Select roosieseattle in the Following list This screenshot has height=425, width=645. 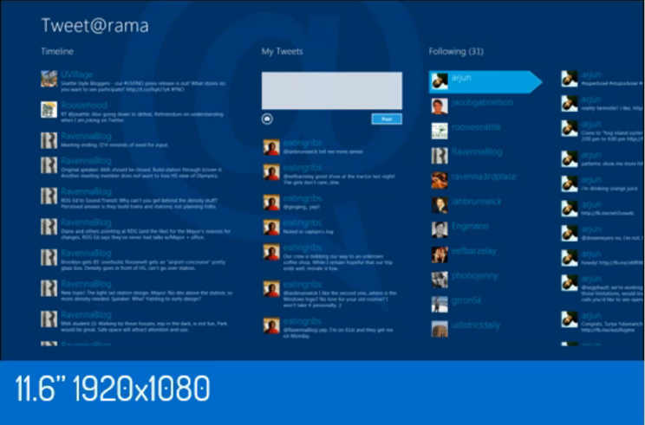click(485, 131)
